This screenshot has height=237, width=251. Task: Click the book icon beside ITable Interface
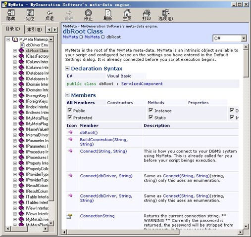click(21, 197)
